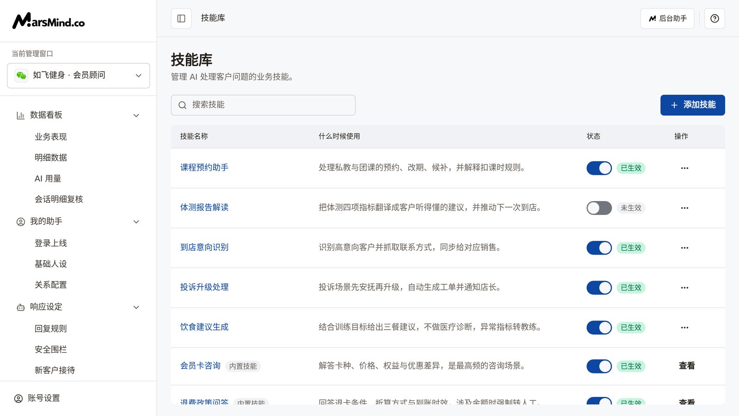Disable the 课程预约助手 skill toggle

coord(599,168)
